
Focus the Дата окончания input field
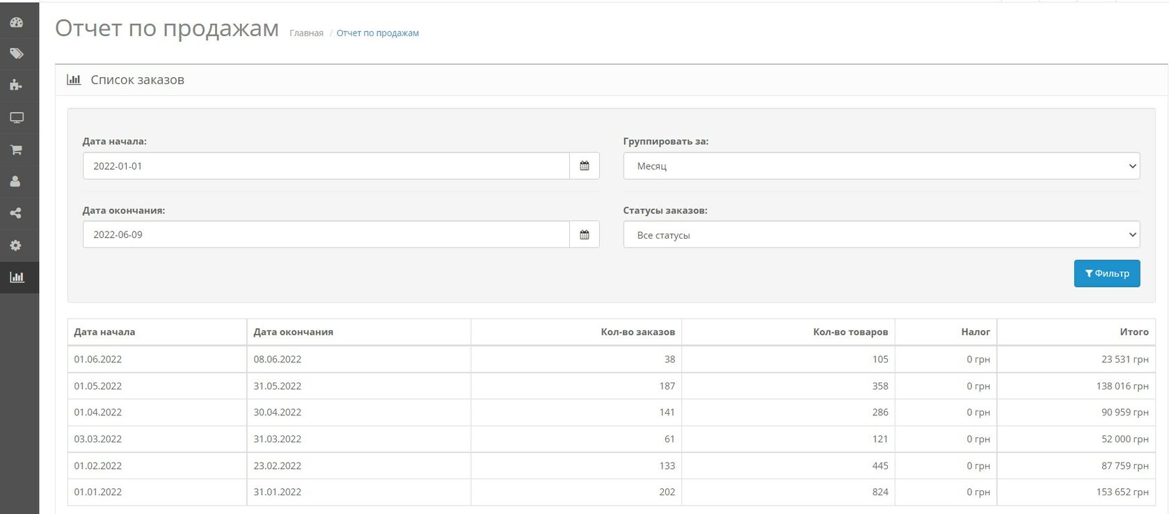click(326, 234)
